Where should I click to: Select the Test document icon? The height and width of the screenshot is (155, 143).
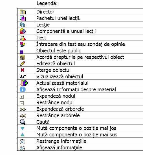[23, 38]
